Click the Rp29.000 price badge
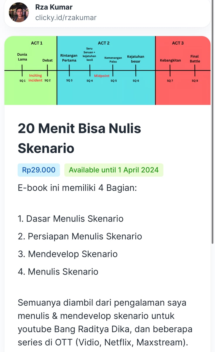The image size is (215, 352). tap(38, 170)
